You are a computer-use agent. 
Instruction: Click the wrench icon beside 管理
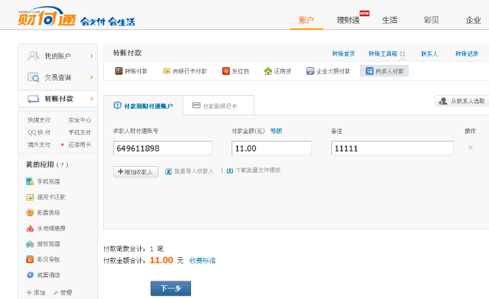56,292
